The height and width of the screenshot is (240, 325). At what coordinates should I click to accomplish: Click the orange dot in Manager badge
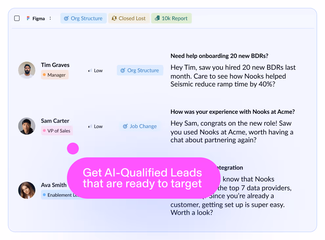pos(44,75)
